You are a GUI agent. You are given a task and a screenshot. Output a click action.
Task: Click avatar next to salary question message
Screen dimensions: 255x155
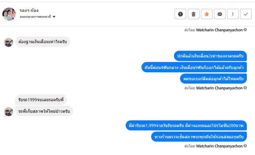pyautogui.click(x=8, y=42)
